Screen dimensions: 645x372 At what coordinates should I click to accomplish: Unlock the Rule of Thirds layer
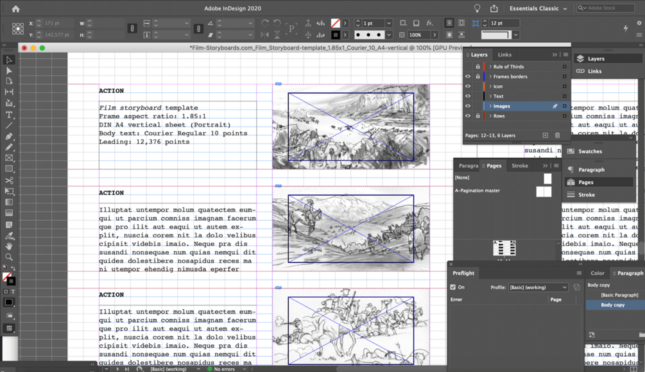477,67
